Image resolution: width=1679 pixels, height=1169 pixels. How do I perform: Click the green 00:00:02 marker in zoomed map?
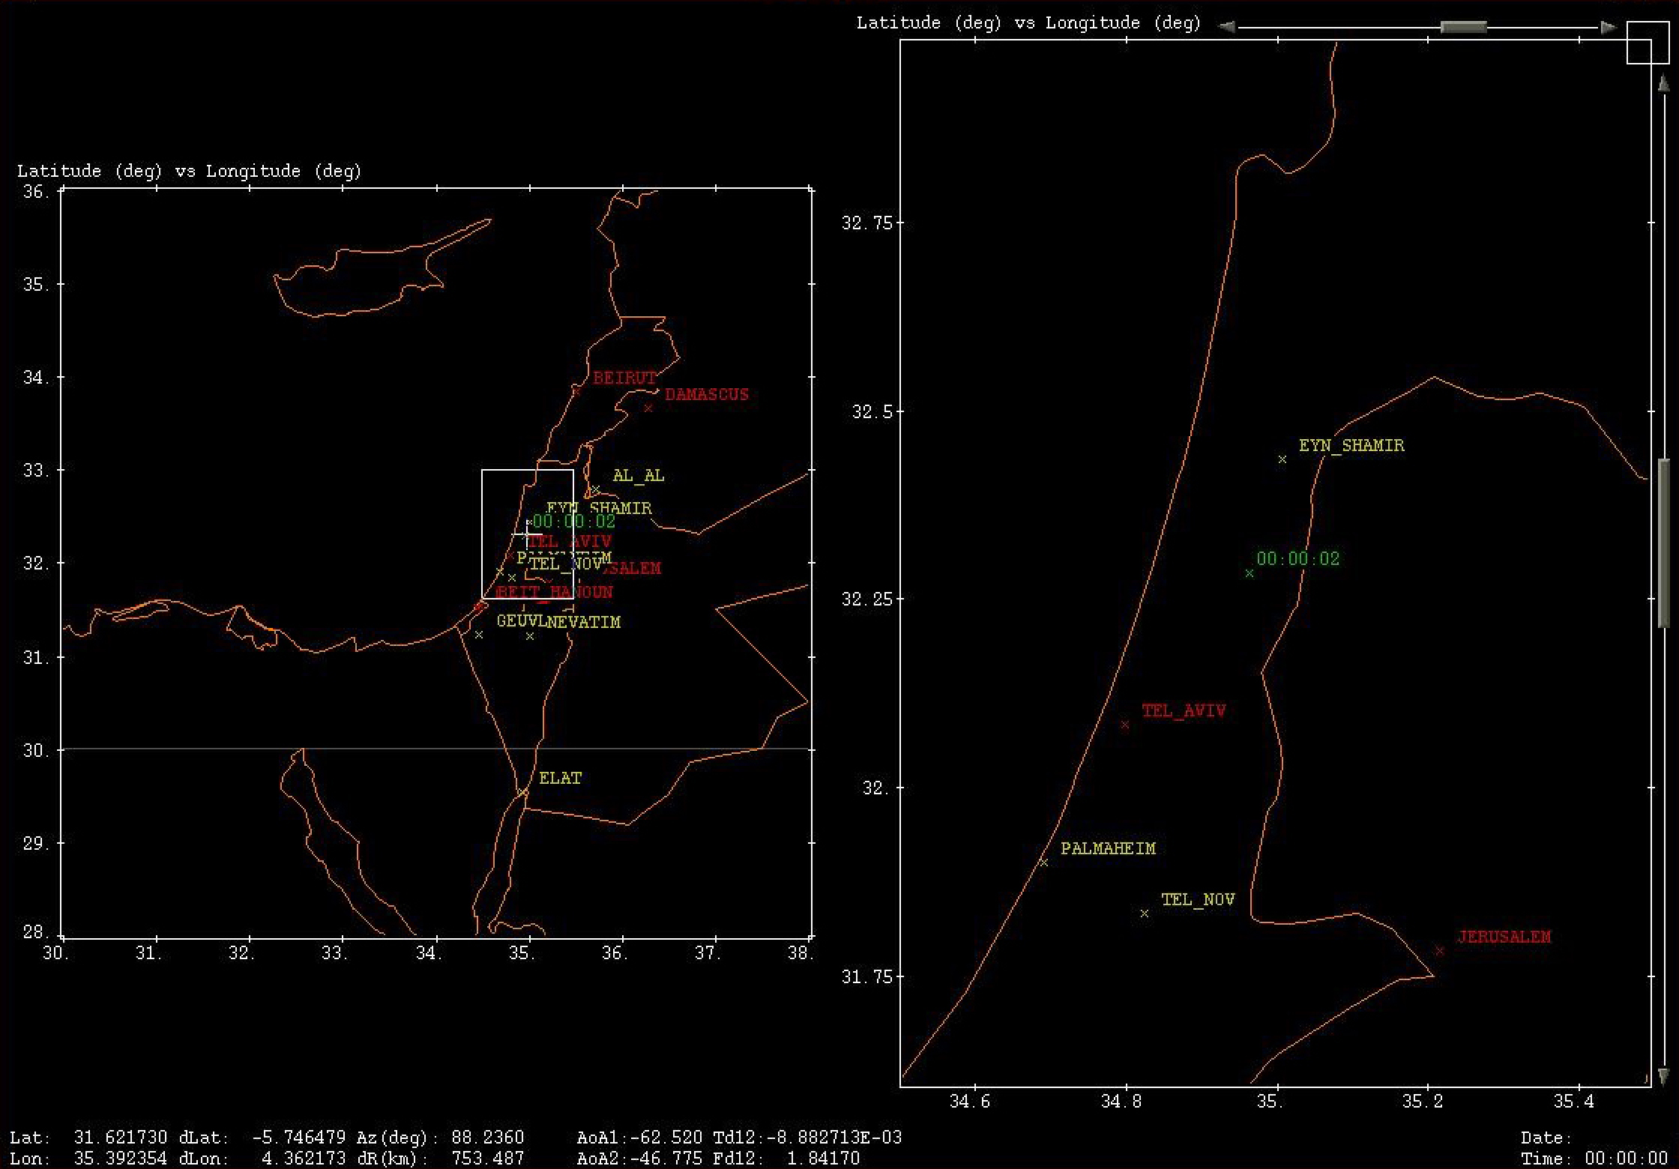1250,574
